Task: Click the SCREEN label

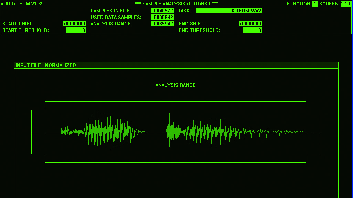Action: pos(330,4)
